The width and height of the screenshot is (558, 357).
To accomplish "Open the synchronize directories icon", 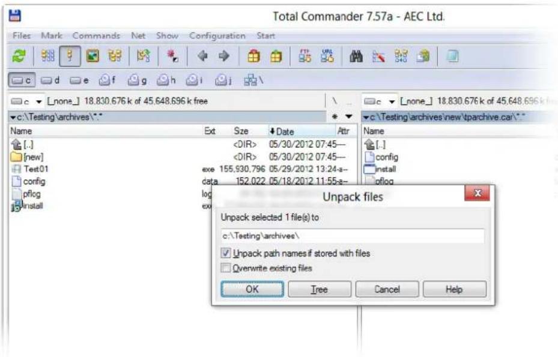I will (401, 56).
